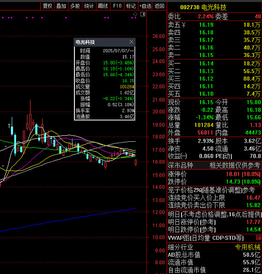The width and height of the screenshot is (262, 274).
Task: Select the 多股 multi-stock view
Action: click(x=75, y=6)
